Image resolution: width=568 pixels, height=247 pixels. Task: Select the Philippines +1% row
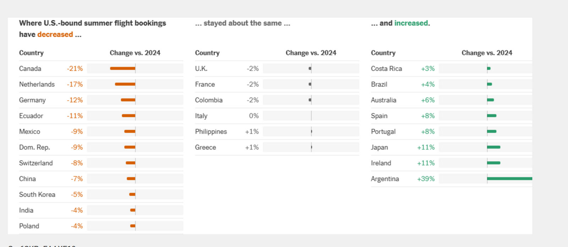point(277,131)
